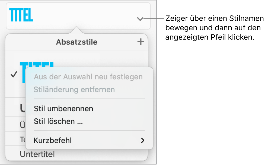Select the "Stiländerung entfernen" menu item
This screenshot has width=268, height=165.
click(x=74, y=89)
